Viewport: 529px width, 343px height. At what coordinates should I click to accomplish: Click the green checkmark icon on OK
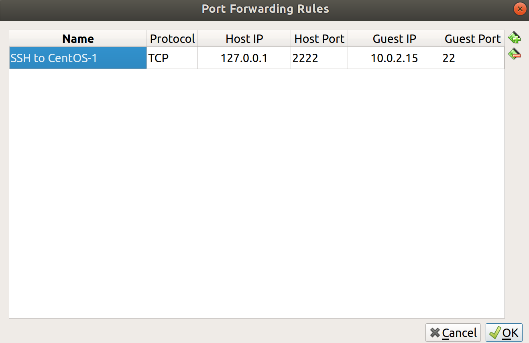click(494, 333)
